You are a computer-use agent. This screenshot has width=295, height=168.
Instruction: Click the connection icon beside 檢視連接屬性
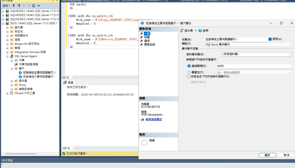pyautogui.click(x=142, y=120)
